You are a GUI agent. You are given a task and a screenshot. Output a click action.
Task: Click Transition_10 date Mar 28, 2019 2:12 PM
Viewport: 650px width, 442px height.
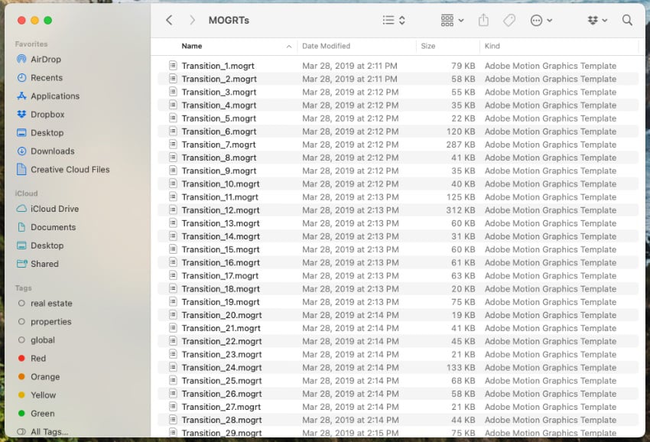[350, 184]
